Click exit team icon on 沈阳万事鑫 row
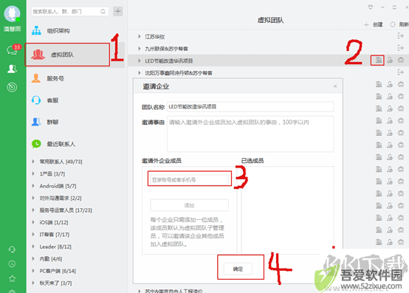This screenshot has width=409, height=293. coord(400,72)
